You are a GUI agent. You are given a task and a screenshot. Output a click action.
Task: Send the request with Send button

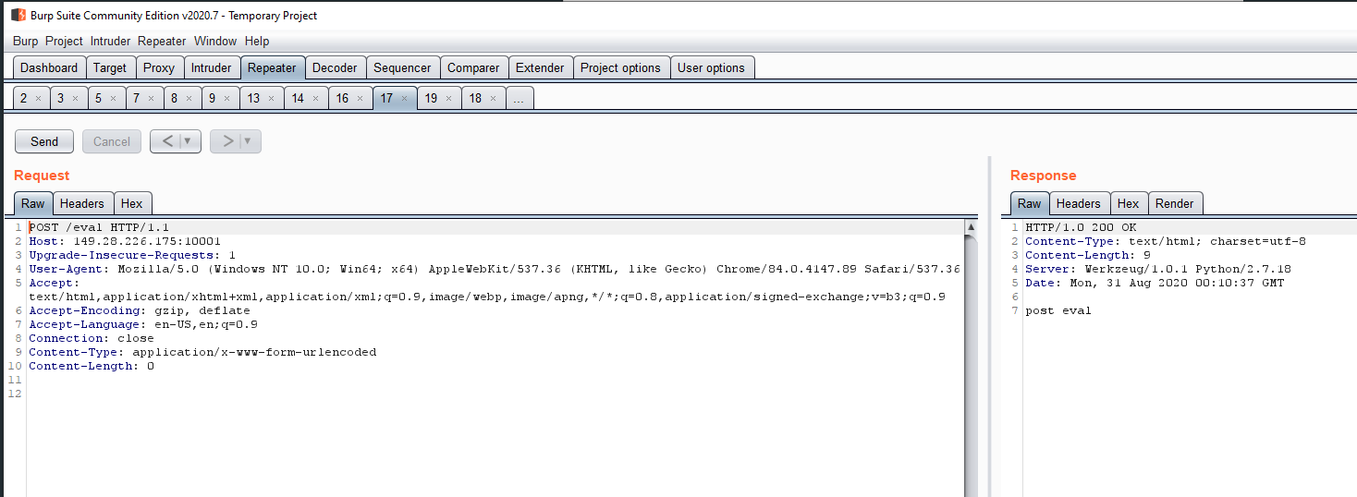(x=44, y=141)
